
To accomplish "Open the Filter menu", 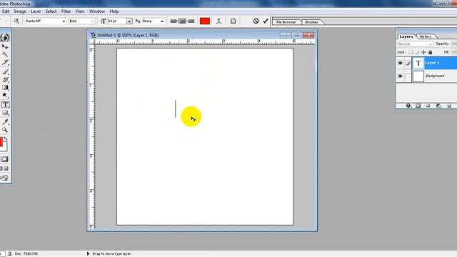I will point(66,11).
